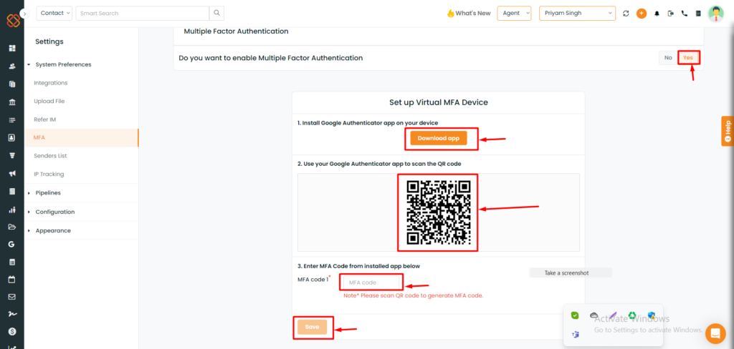
Task: Open the Priyam Singh user dropdown
Action: (577, 13)
